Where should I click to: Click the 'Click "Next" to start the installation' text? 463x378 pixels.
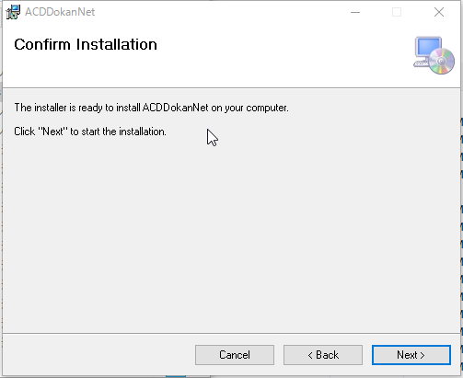point(90,132)
